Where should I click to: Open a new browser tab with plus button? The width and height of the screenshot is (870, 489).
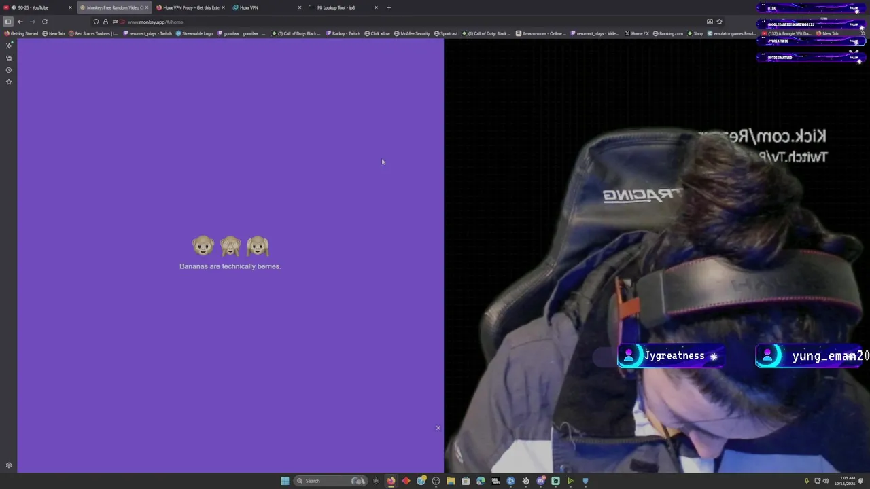pyautogui.click(x=389, y=7)
